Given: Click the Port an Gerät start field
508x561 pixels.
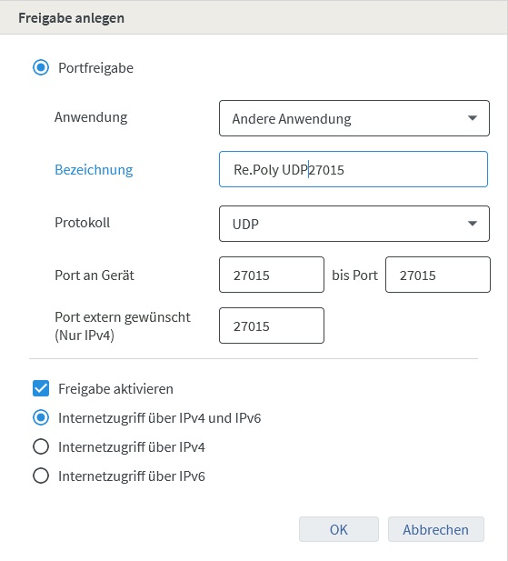Looking at the screenshot, I should (x=272, y=275).
